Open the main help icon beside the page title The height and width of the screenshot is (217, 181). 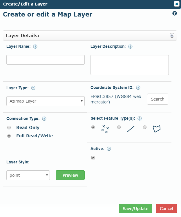[x=175, y=13]
